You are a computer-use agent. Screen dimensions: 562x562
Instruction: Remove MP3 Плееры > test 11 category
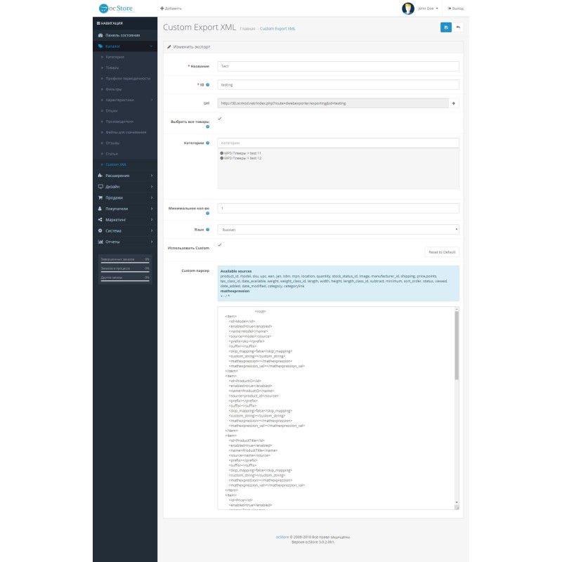(x=222, y=153)
